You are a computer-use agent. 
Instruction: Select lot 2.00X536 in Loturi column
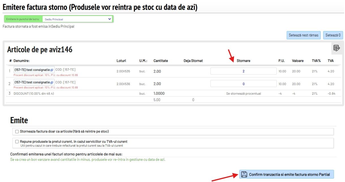(x=123, y=84)
